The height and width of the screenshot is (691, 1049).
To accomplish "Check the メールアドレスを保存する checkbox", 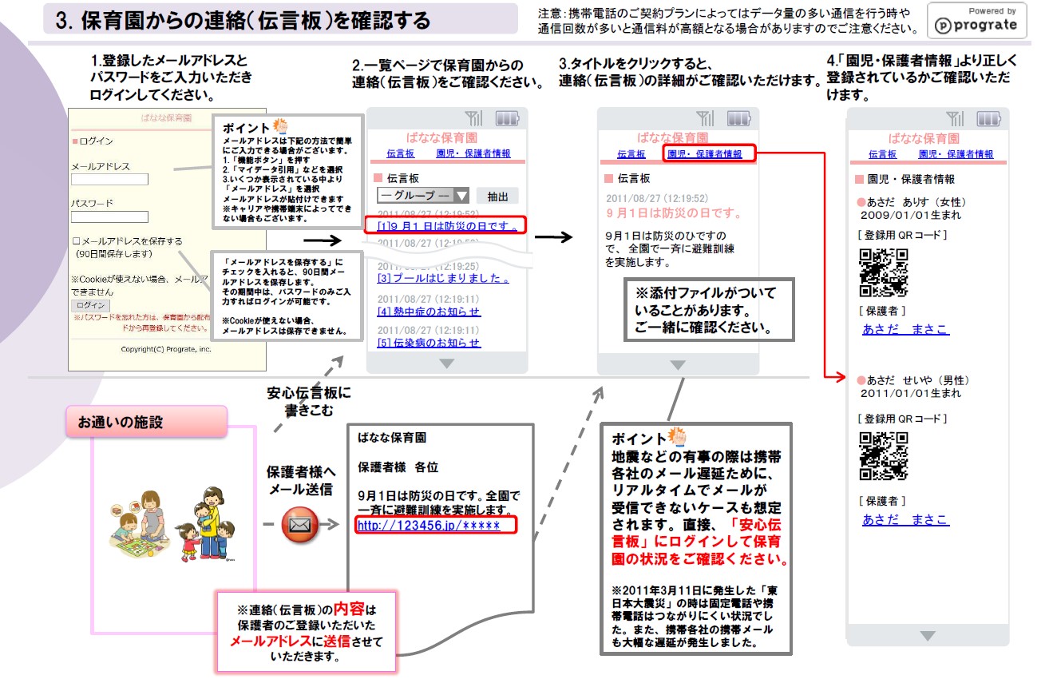I will coord(77,241).
